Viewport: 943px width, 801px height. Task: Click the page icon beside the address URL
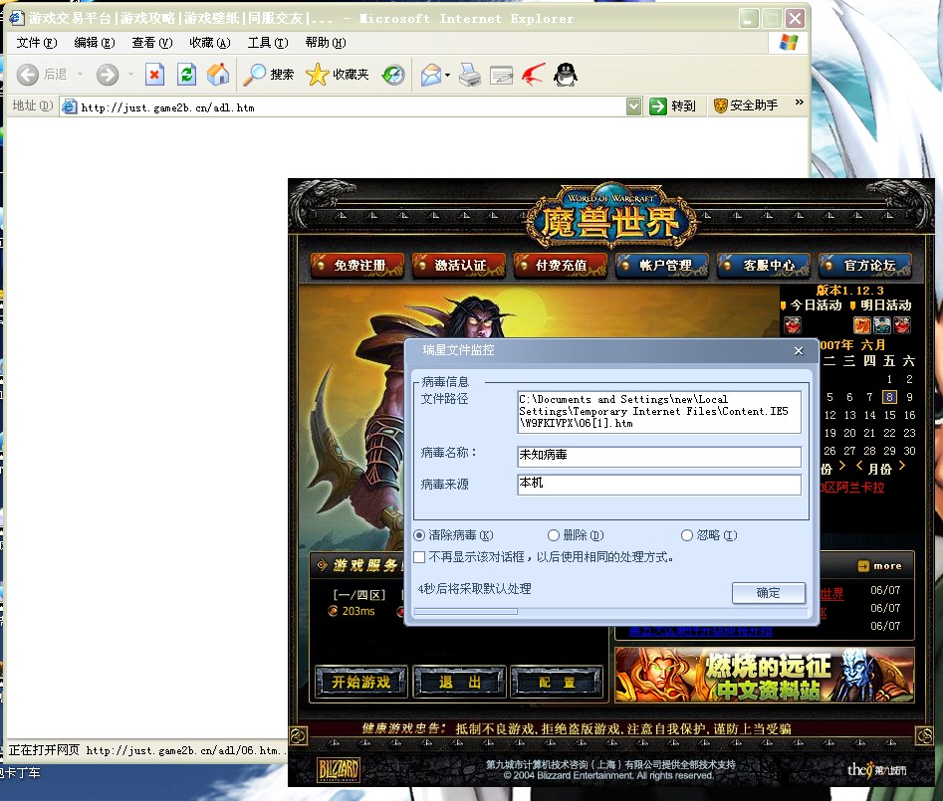70,106
